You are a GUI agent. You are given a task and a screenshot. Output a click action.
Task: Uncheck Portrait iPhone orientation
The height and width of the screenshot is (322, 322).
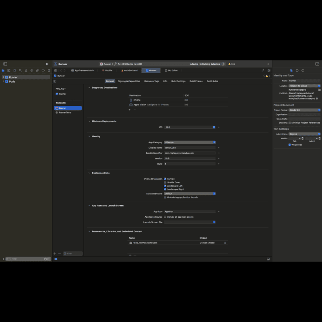coord(165,179)
